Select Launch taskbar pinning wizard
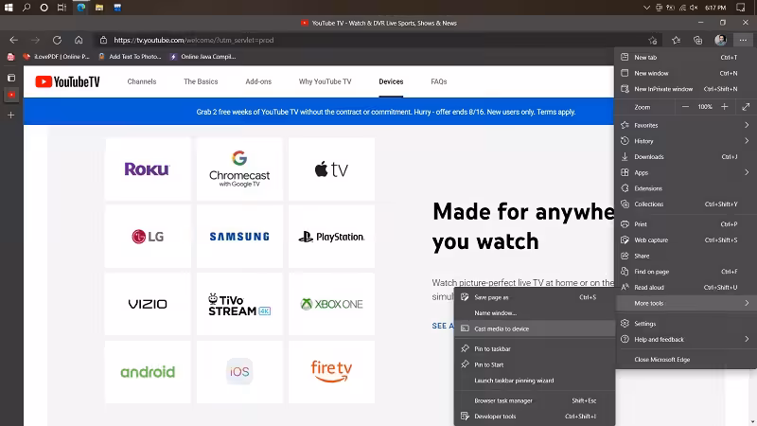 (x=535, y=381)
